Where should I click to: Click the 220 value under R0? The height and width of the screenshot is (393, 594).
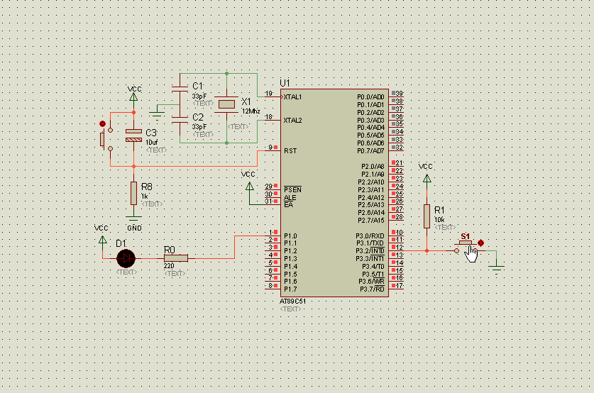click(x=169, y=266)
